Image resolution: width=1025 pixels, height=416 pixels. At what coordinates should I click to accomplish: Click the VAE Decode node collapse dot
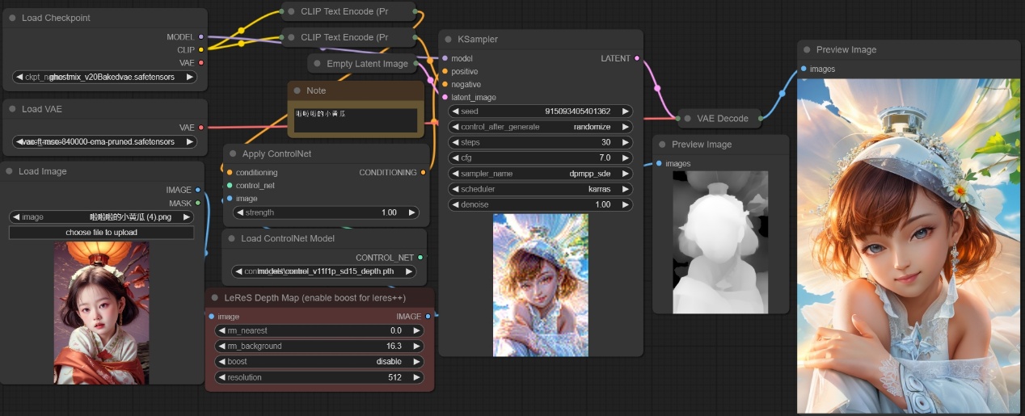point(688,119)
